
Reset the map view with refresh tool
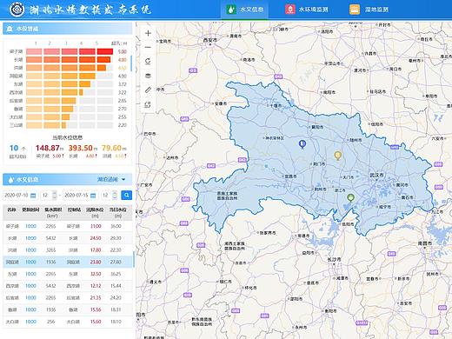click(148, 62)
